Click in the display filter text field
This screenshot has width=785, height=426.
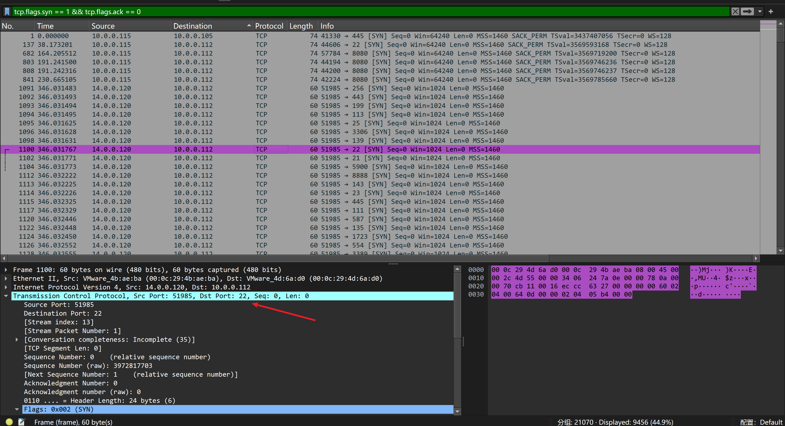coord(366,11)
